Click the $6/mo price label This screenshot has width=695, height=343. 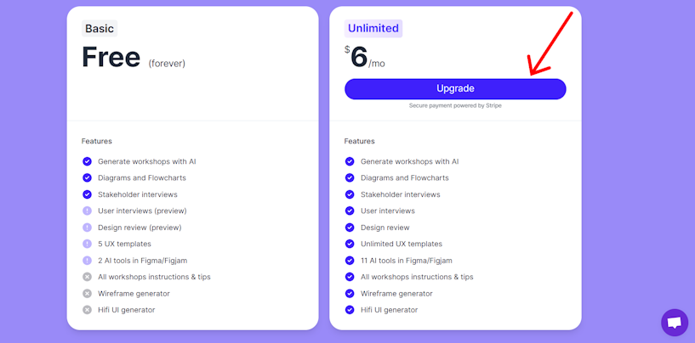point(365,58)
